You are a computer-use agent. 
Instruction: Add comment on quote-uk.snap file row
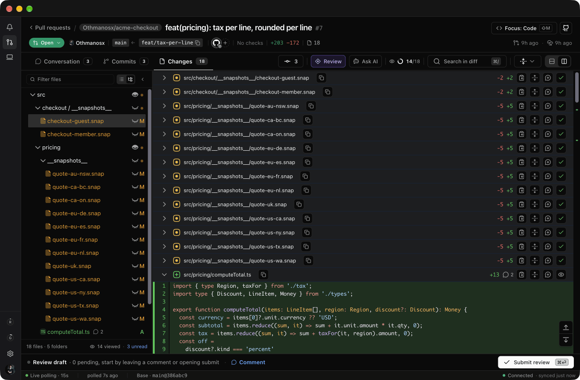pyautogui.click(x=547, y=204)
